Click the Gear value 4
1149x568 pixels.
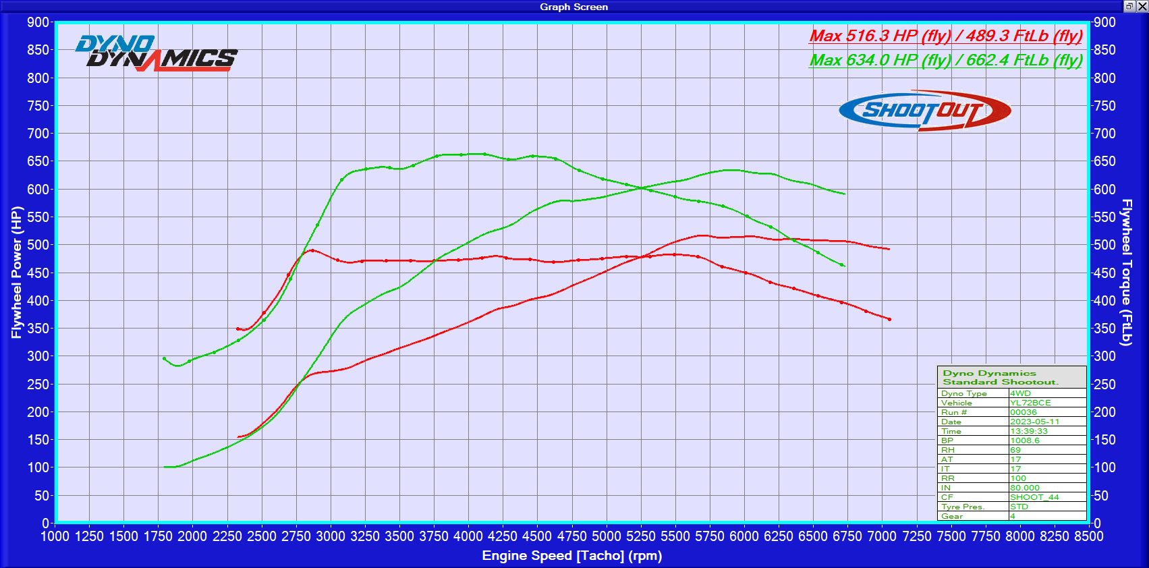click(1013, 516)
